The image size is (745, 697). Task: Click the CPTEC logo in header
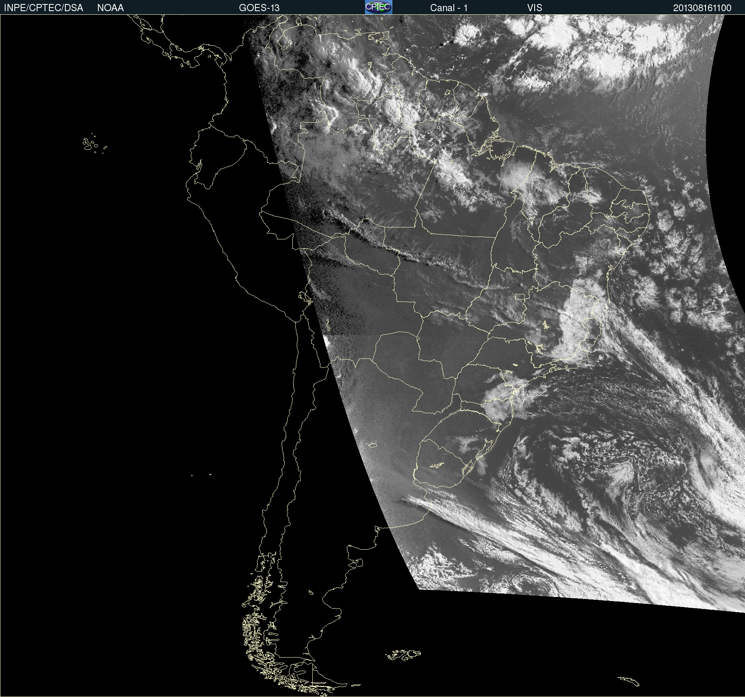click(378, 7)
